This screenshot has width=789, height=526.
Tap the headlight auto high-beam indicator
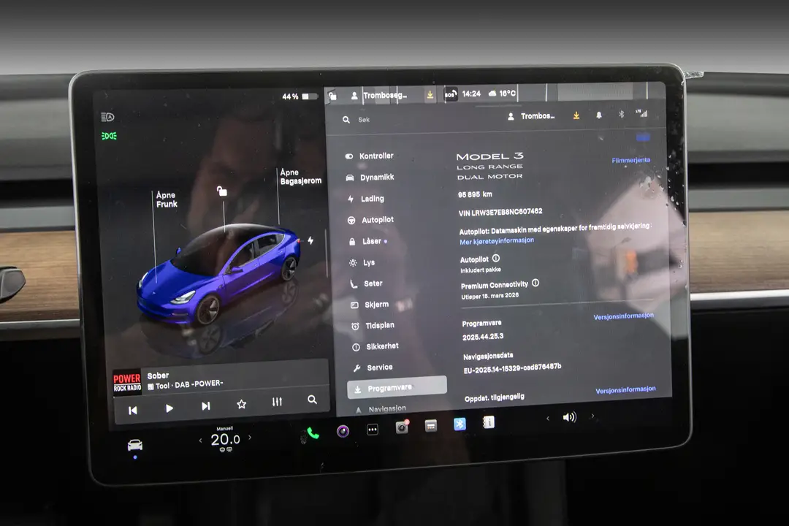(107, 118)
